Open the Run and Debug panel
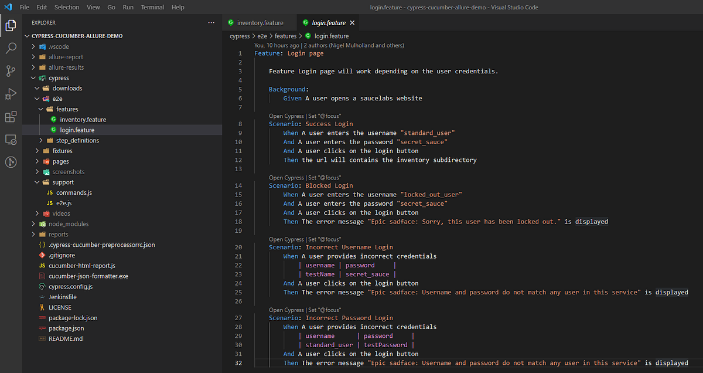This screenshot has height=373, width=703. coord(11,93)
